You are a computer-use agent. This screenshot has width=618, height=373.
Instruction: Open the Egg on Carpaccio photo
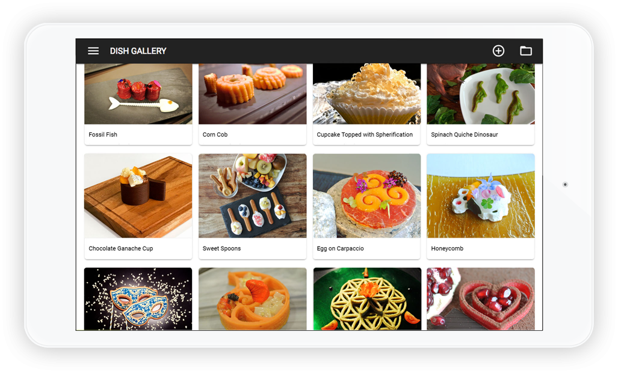(366, 196)
